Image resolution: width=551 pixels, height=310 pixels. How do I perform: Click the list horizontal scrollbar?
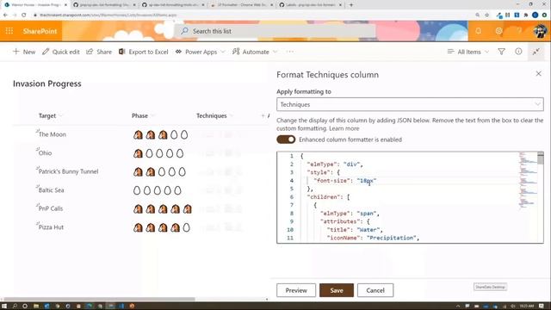(x=99, y=299)
